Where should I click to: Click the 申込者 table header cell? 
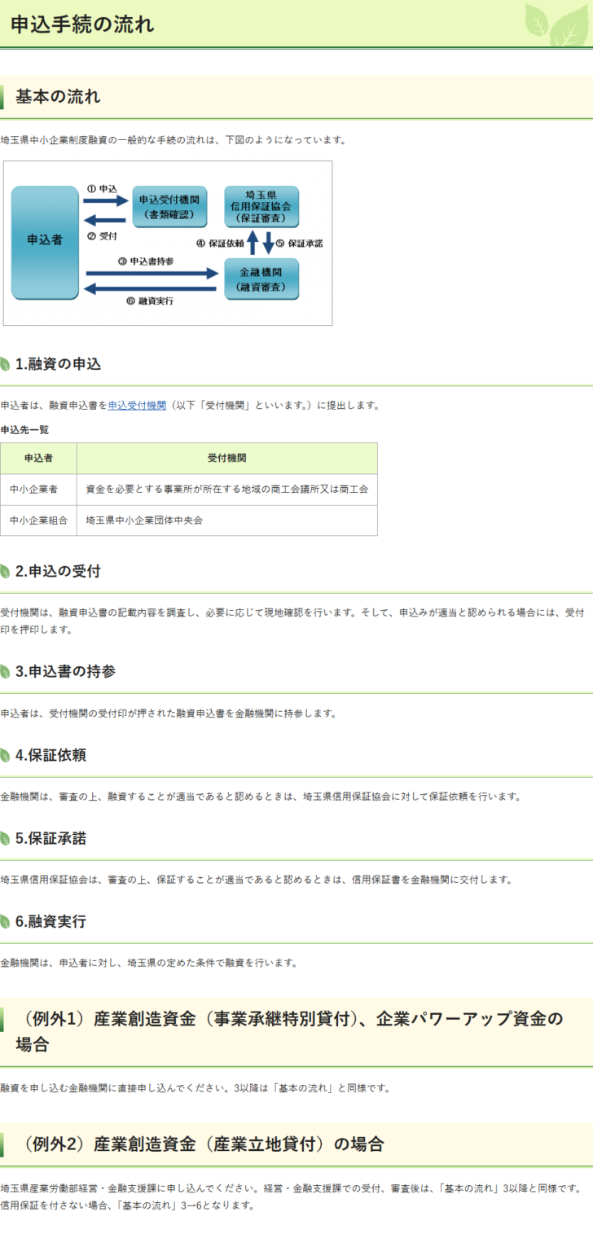38,459
